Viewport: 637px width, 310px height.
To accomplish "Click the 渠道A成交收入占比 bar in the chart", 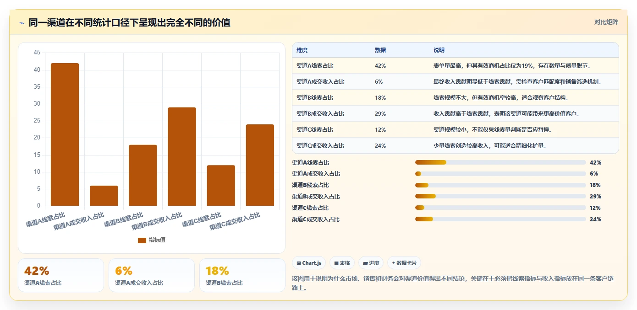I will tap(104, 196).
